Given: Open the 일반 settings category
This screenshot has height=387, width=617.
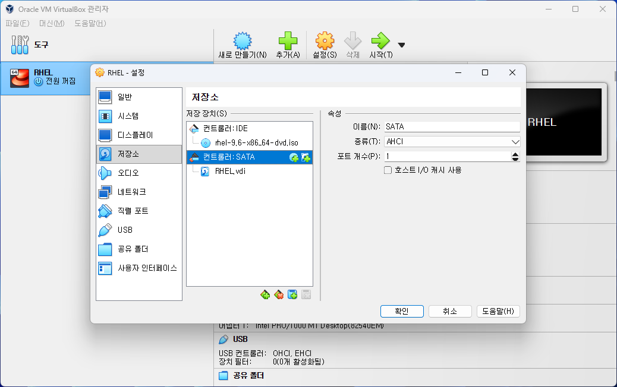Looking at the screenshot, I should [x=139, y=97].
